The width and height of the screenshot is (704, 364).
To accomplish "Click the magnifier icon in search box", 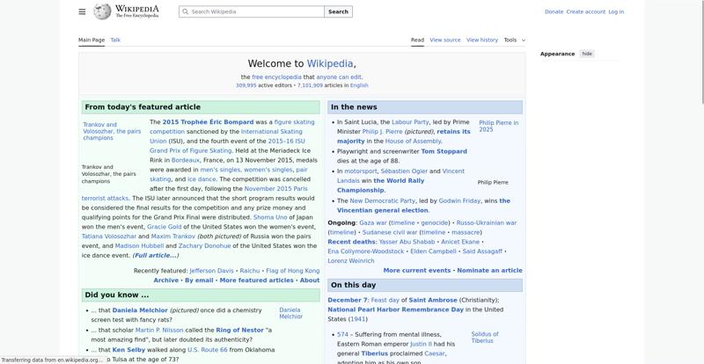I will [x=185, y=12].
